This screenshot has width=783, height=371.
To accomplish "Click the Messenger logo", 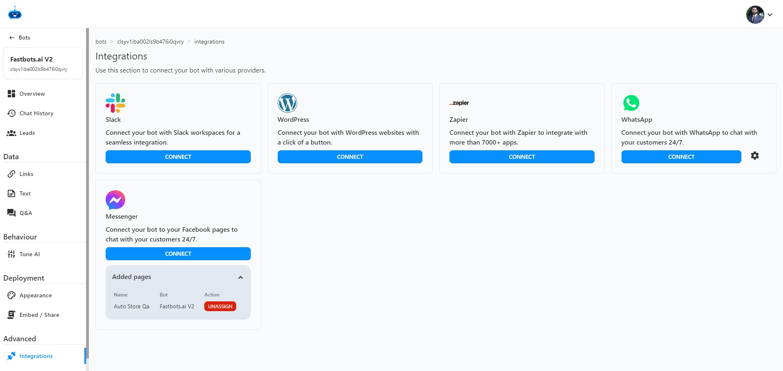I will (x=115, y=200).
